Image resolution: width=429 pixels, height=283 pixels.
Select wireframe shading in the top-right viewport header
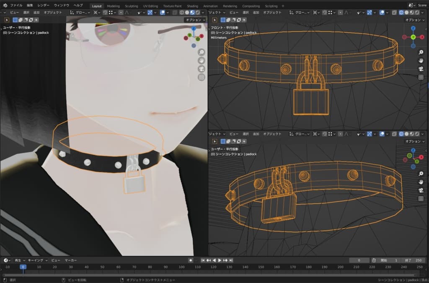click(401, 13)
